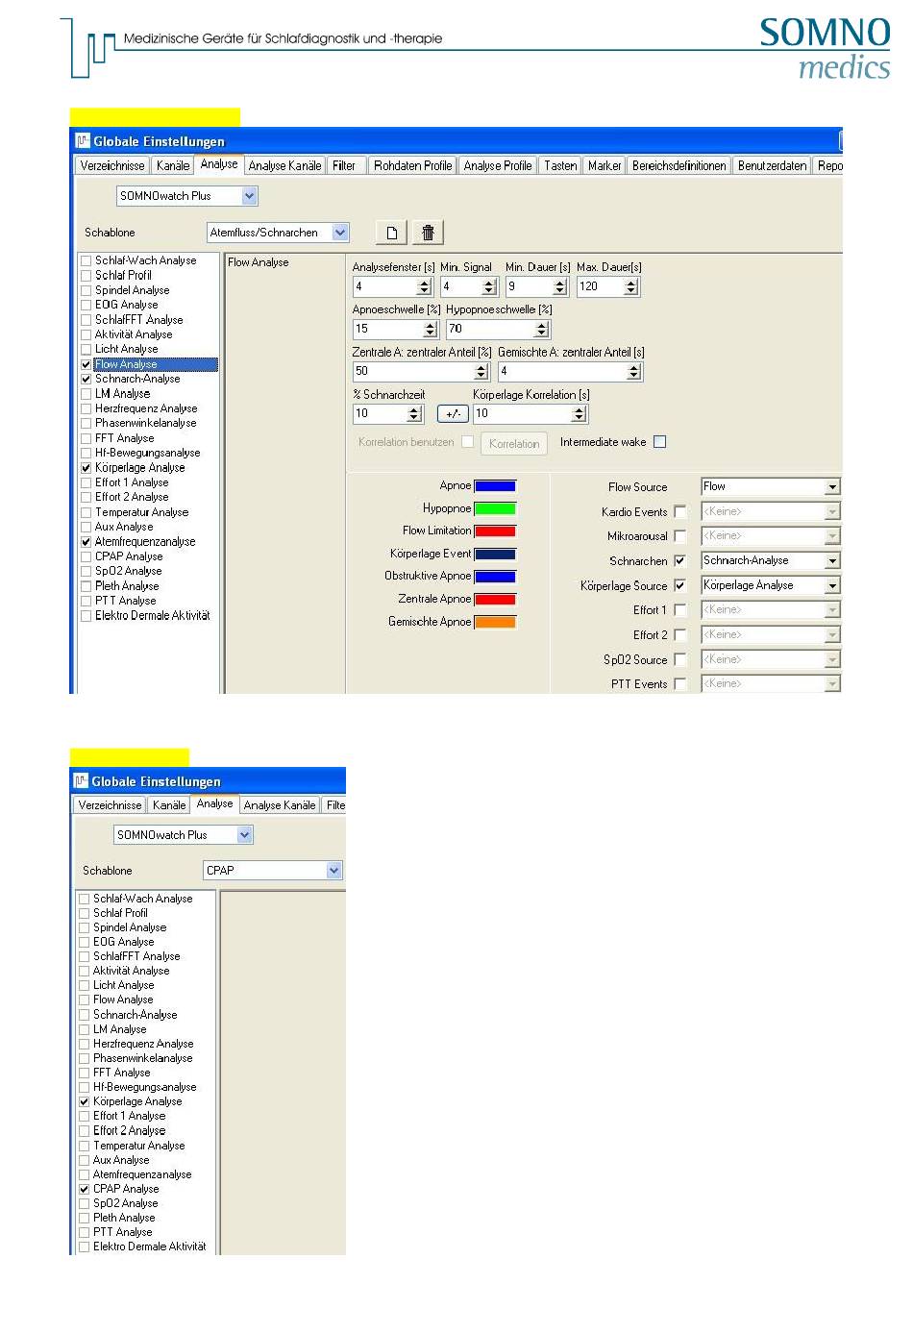This screenshot has height=1333, width=913.
Task: Click the Körperlage Event dark blue swatch
Action: [495, 555]
